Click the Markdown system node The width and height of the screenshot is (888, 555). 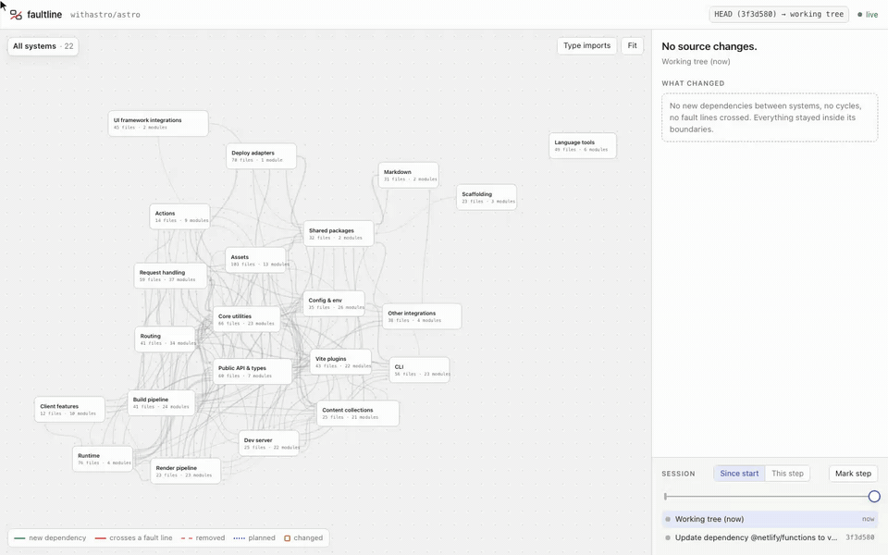click(x=408, y=175)
